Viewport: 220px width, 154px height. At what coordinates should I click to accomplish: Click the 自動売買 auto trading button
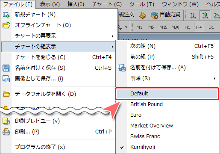166,15
